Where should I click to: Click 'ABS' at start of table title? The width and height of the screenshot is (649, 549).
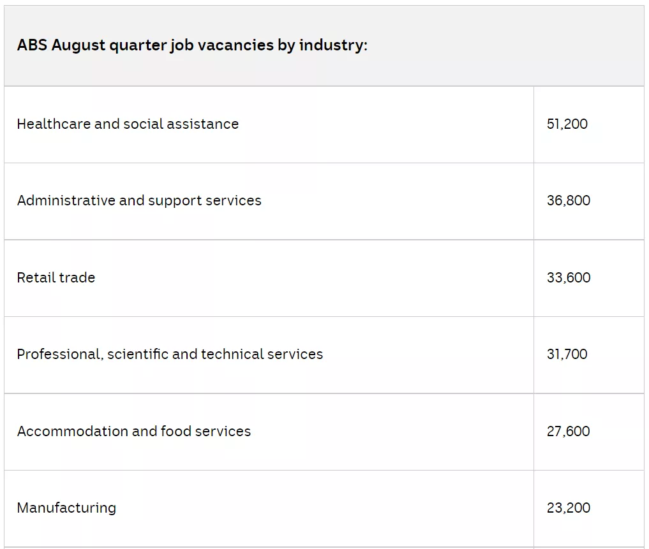tap(32, 45)
